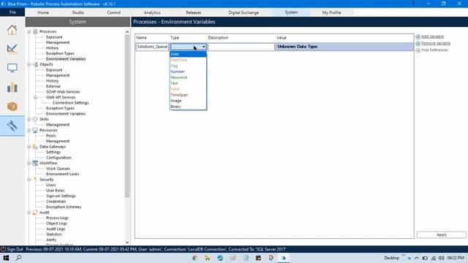Viewport: 468px width, 263px height.
Task: Click the Remove Variable icon
Action: coord(418,44)
